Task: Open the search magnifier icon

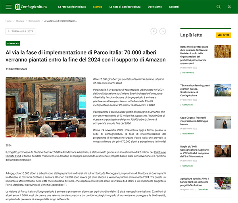Action: point(219,7)
